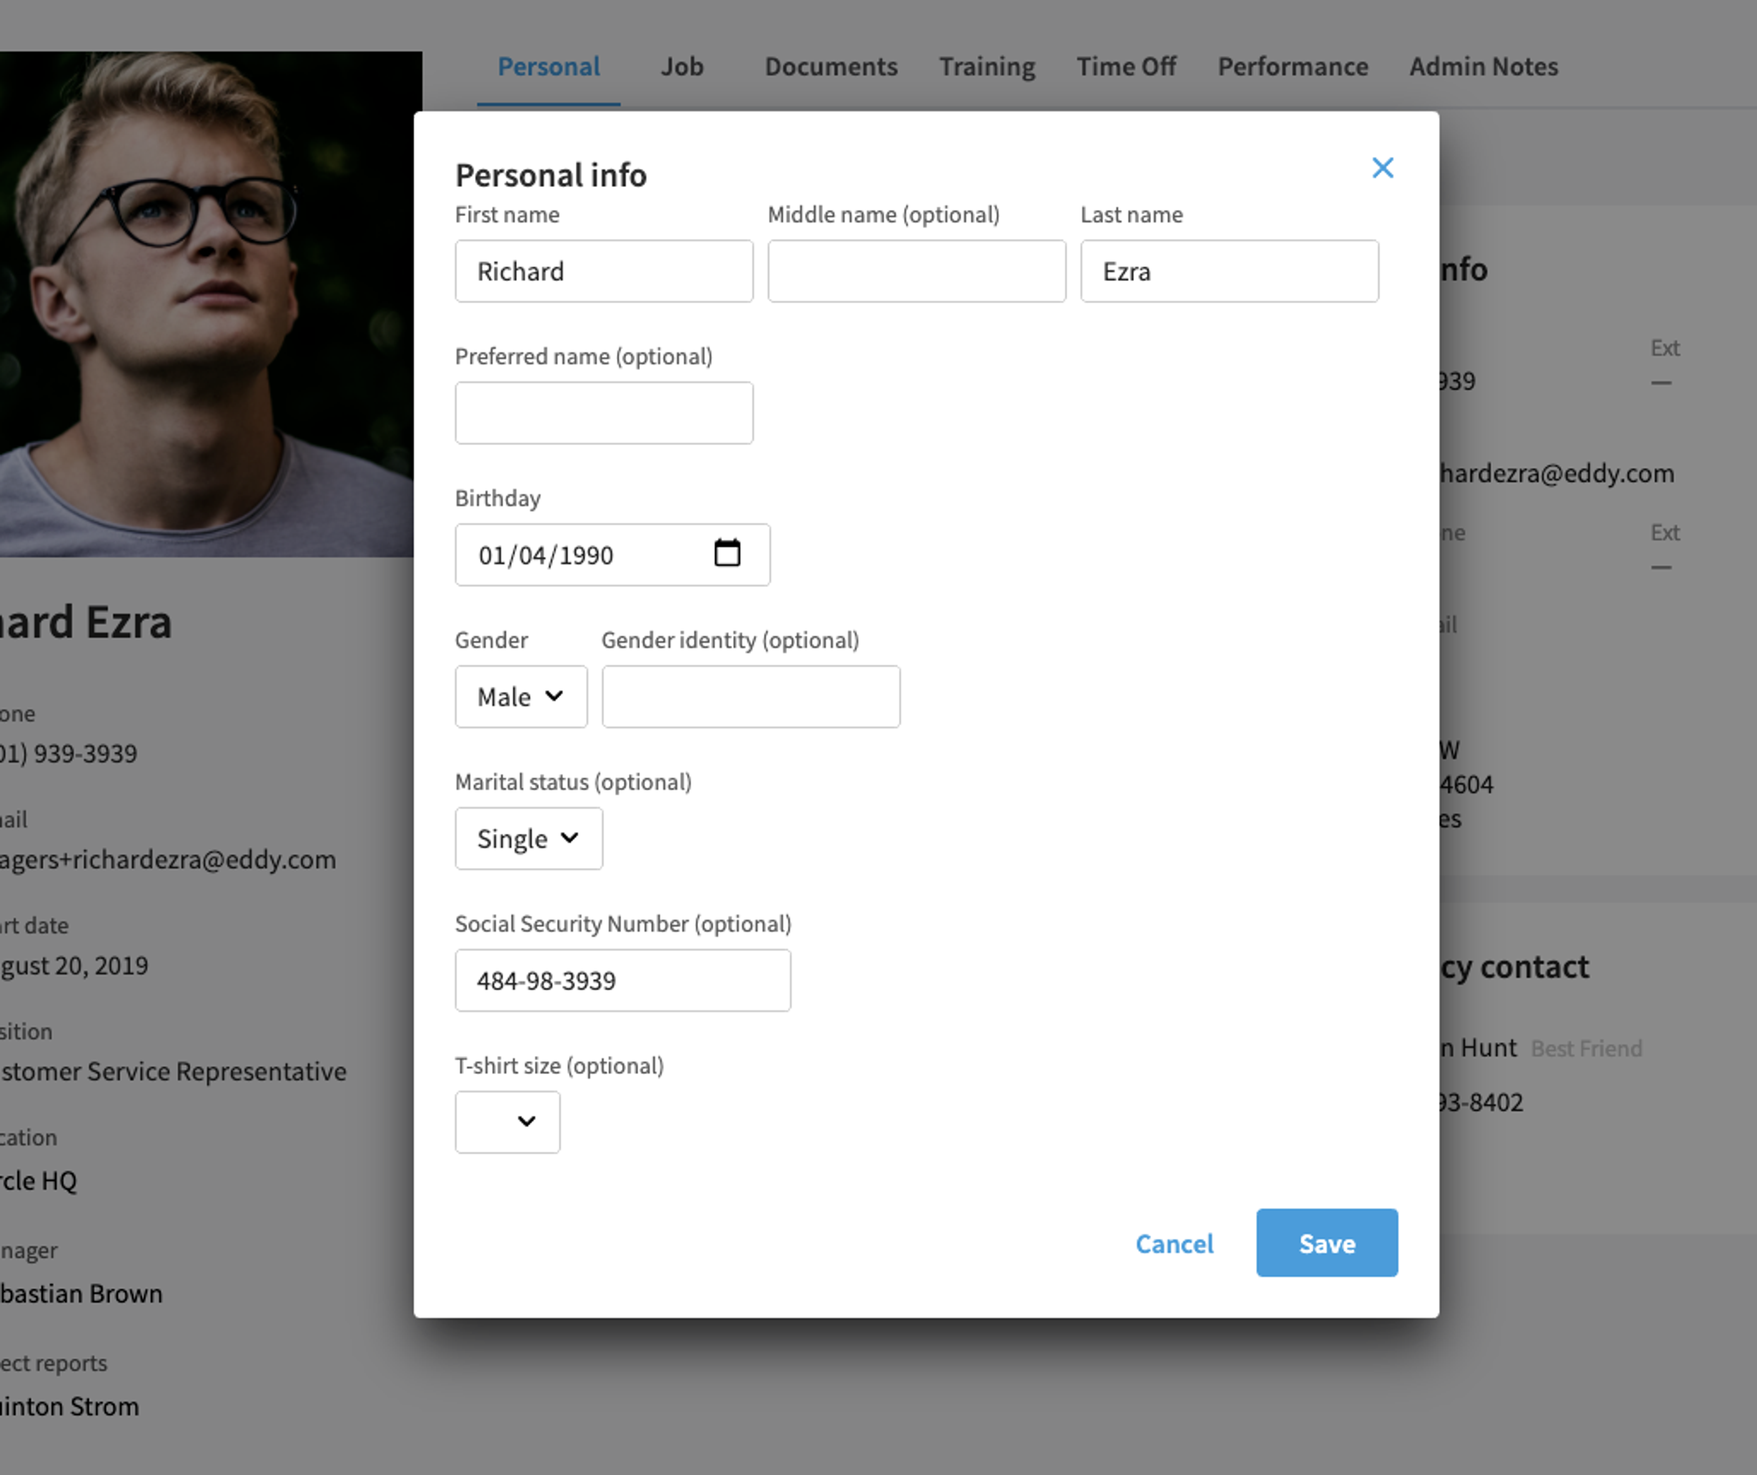
Task: Open the Marital status dropdown showing Single
Action: point(528,838)
